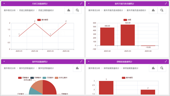Click middle 案件性质数量统计 breadcrumb link
170x96 pixels.
pos(27,68)
